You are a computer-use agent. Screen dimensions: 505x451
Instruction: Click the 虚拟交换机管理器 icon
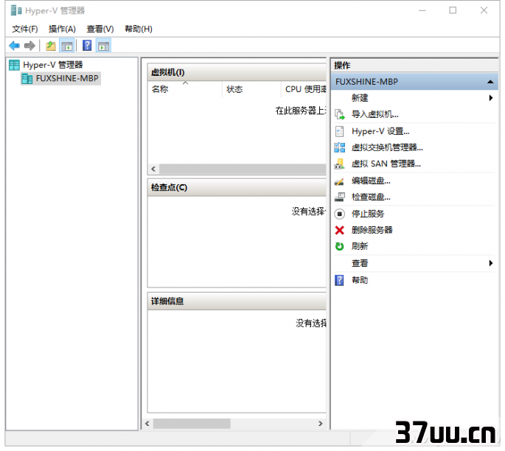click(x=339, y=148)
